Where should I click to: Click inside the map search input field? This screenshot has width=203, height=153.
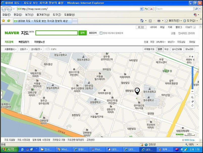click(57, 33)
